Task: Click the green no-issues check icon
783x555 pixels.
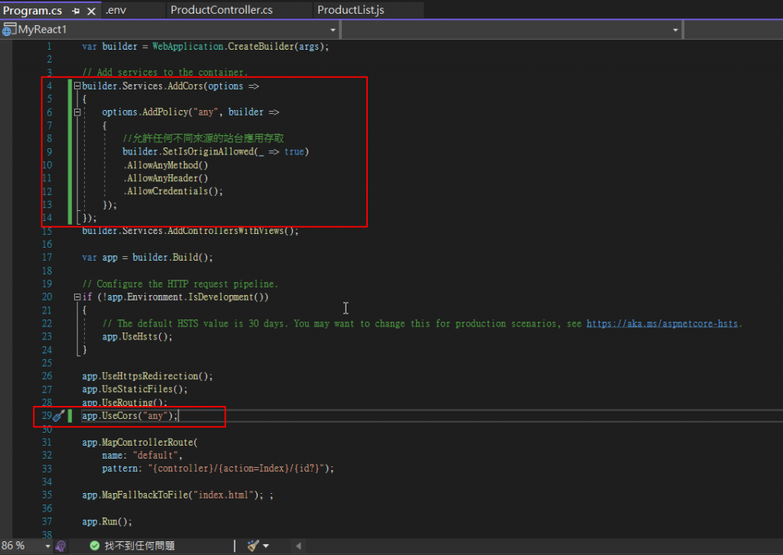Action: [x=94, y=546]
